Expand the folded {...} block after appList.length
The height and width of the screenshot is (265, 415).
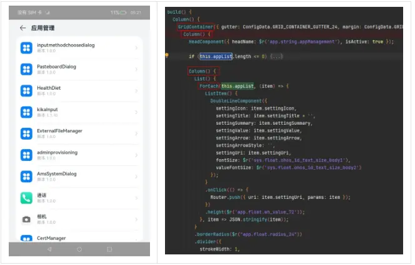tap(277, 57)
